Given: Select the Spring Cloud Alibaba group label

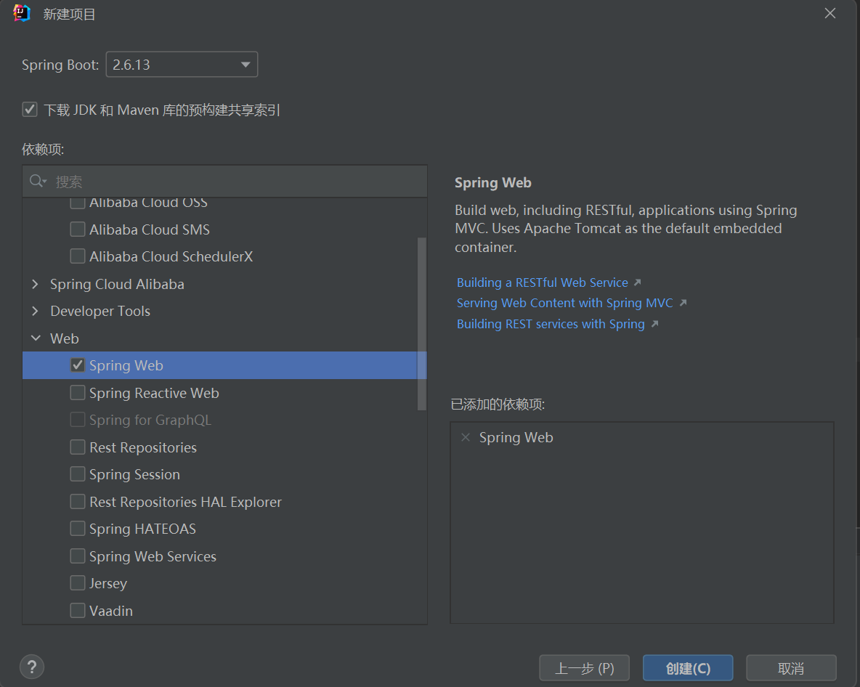Looking at the screenshot, I should click(118, 284).
